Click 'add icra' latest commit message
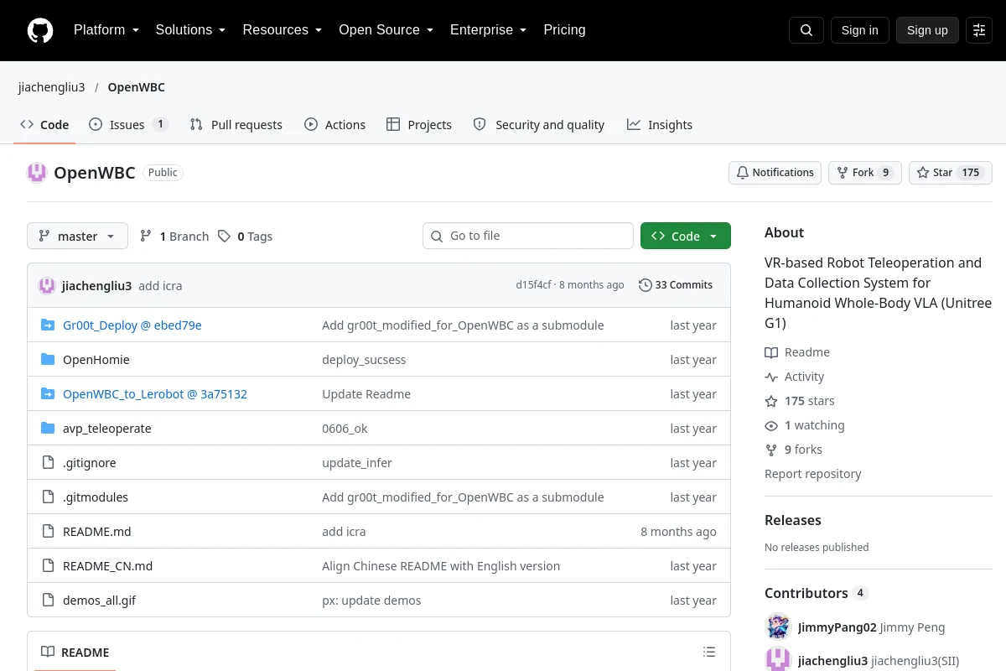The image size is (1006, 671). (x=160, y=285)
